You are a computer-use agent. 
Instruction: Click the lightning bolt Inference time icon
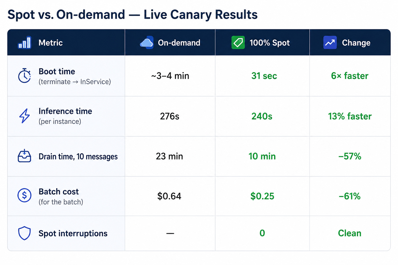(24, 116)
